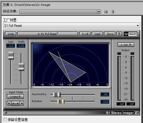Click the Load button

(x=97, y=34)
